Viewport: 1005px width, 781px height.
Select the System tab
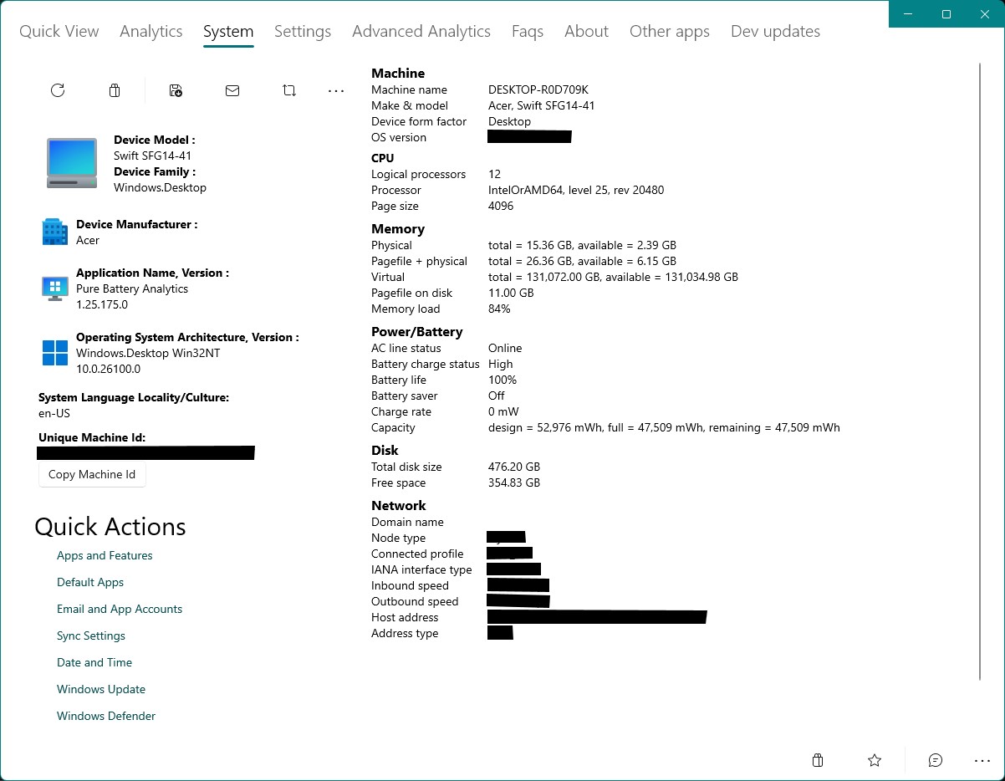click(228, 31)
